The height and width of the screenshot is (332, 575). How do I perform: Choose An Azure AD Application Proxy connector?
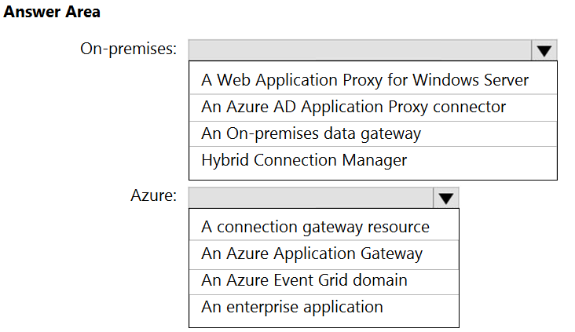point(373,108)
